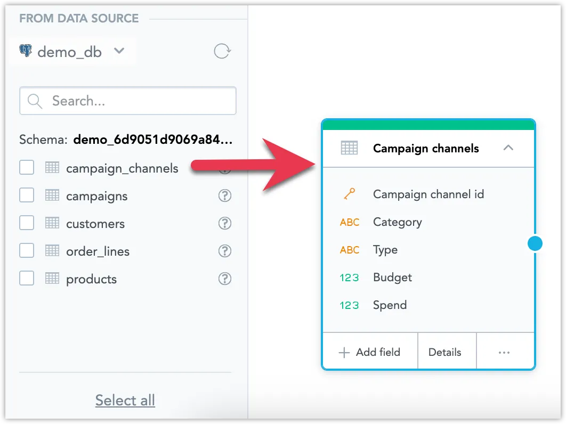Click the refresh data source icon
Screen dimensions: 566x424
pyautogui.click(x=222, y=52)
